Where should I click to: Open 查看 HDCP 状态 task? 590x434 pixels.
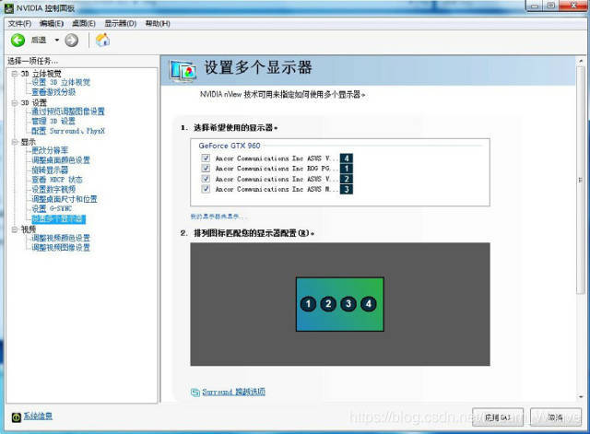[x=57, y=180]
